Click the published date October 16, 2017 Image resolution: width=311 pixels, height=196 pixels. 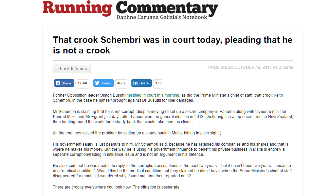pyautogui.click(x=251, y=67)
